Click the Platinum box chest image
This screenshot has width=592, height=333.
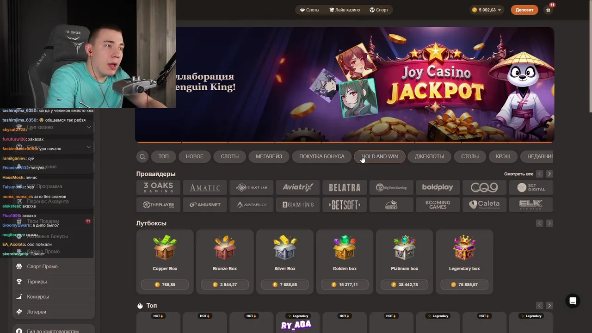[405, 247]
